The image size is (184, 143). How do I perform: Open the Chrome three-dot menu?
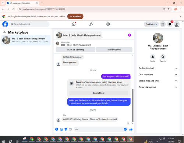(181, 9)
